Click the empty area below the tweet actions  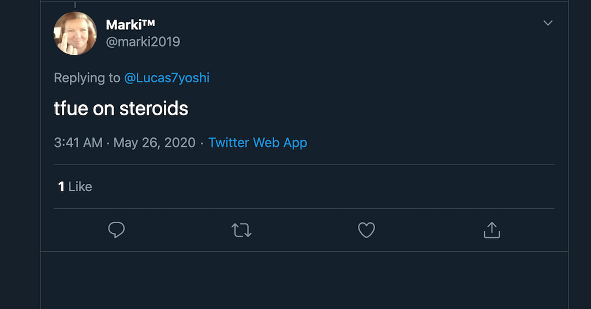pyautogui.click(x=304, y=280)
